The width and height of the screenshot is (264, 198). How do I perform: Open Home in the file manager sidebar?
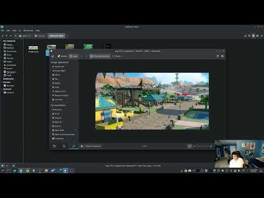8,45
